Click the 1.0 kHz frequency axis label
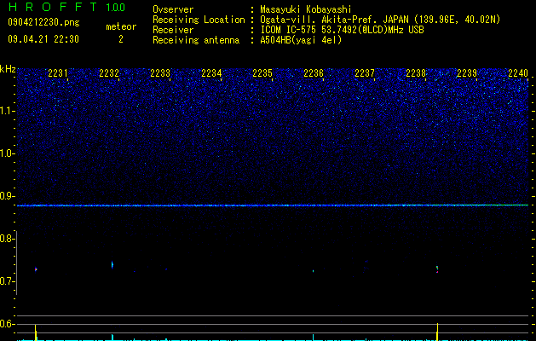Image resolution: width=536 pixels, height=341 pixels. tap(7, 153)
